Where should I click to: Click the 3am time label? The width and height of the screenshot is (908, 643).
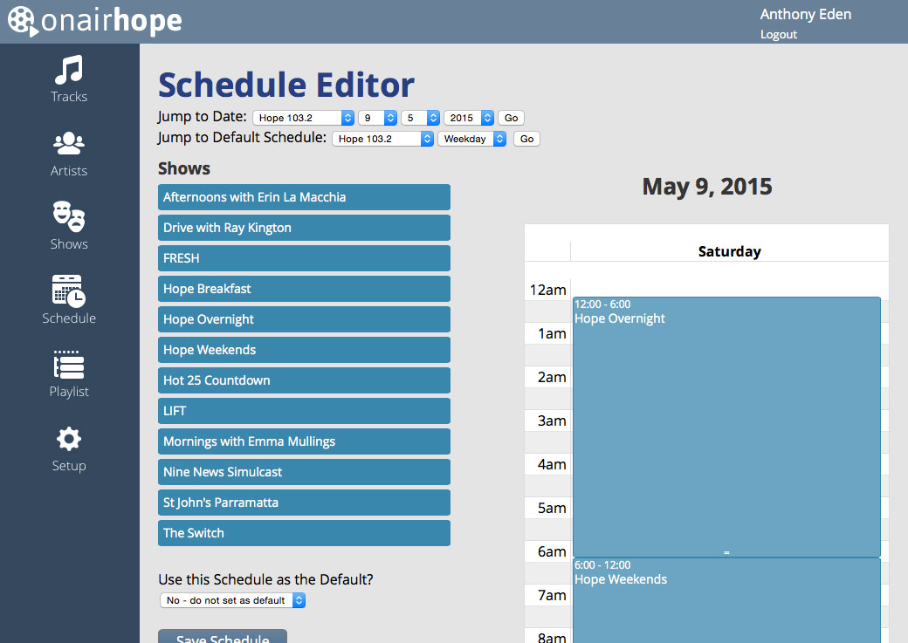[x=552, y=421]
